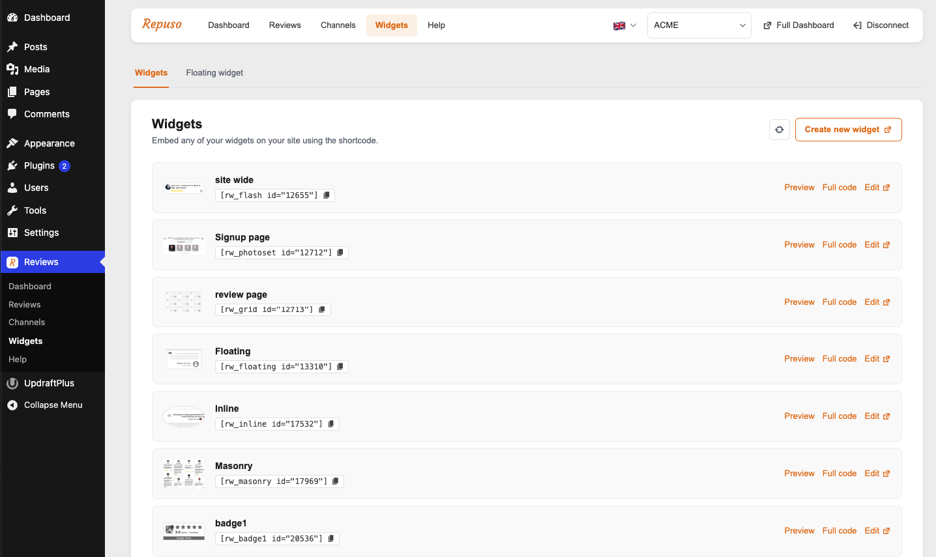The image size is (936, 557).
Task: Preview the Floating widget
Action: pos(800,359)
